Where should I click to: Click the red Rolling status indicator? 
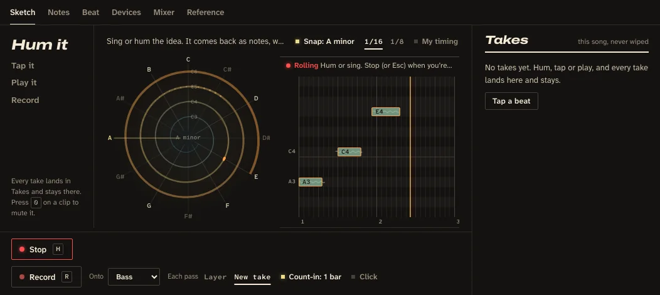pos(302,66)
